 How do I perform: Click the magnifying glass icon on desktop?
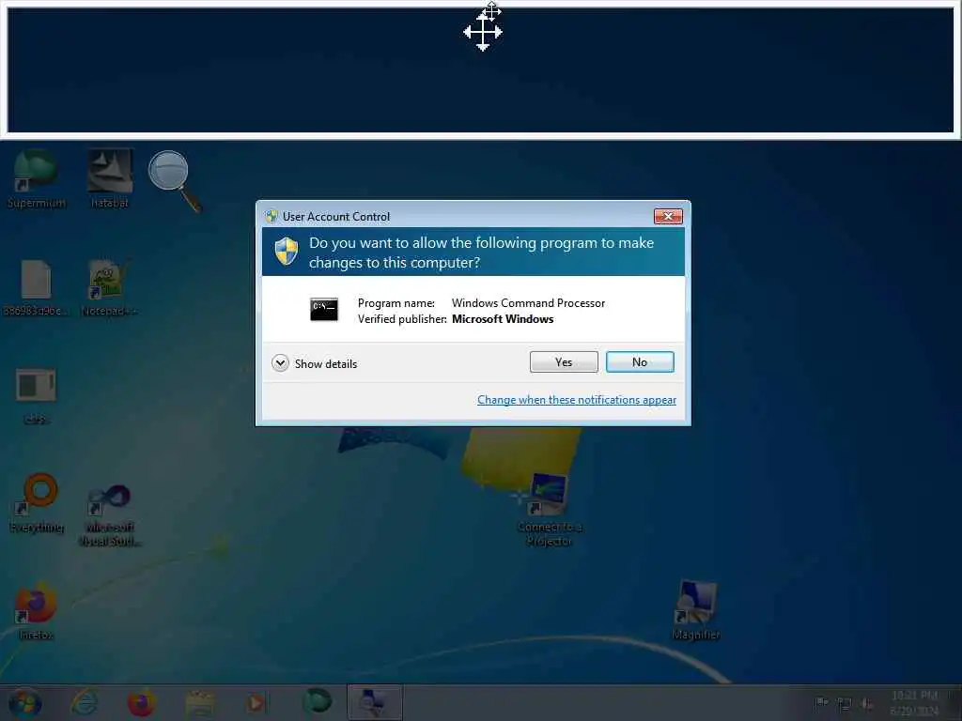174,180
